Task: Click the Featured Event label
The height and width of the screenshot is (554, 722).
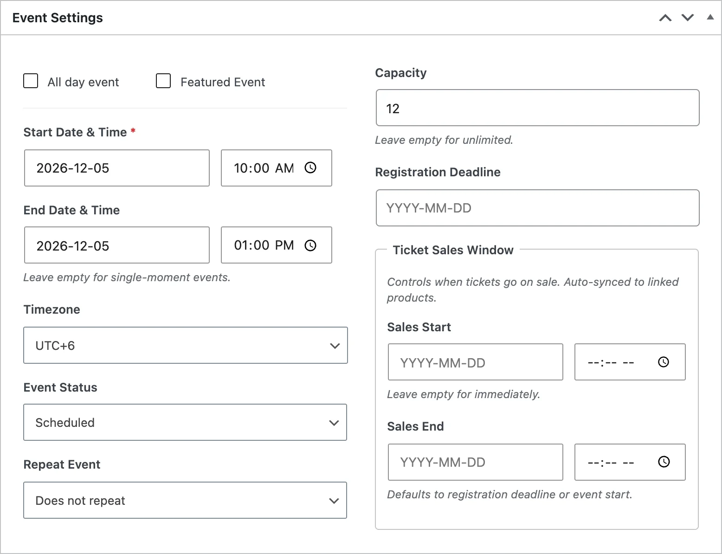Action: 223,82
